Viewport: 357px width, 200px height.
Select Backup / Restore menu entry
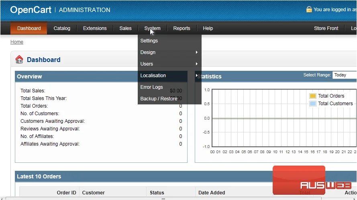[169, 99]
